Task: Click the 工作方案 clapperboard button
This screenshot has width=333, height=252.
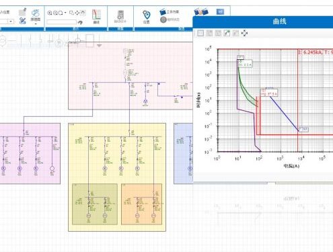Action: pyautogui.click(x=170, y=12)
